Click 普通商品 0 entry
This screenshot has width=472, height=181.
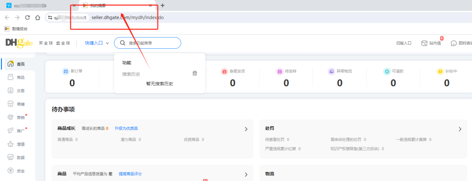point(67,139)
